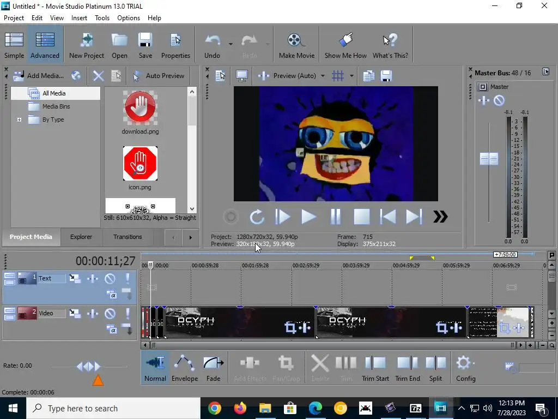Open the Project Media tab

31,237
